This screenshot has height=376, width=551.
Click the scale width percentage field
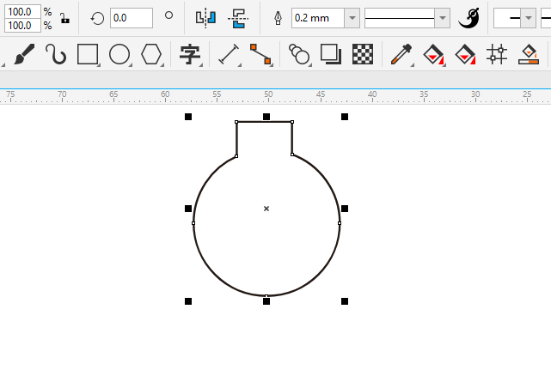pyautogui.click(x=21, y=11)
